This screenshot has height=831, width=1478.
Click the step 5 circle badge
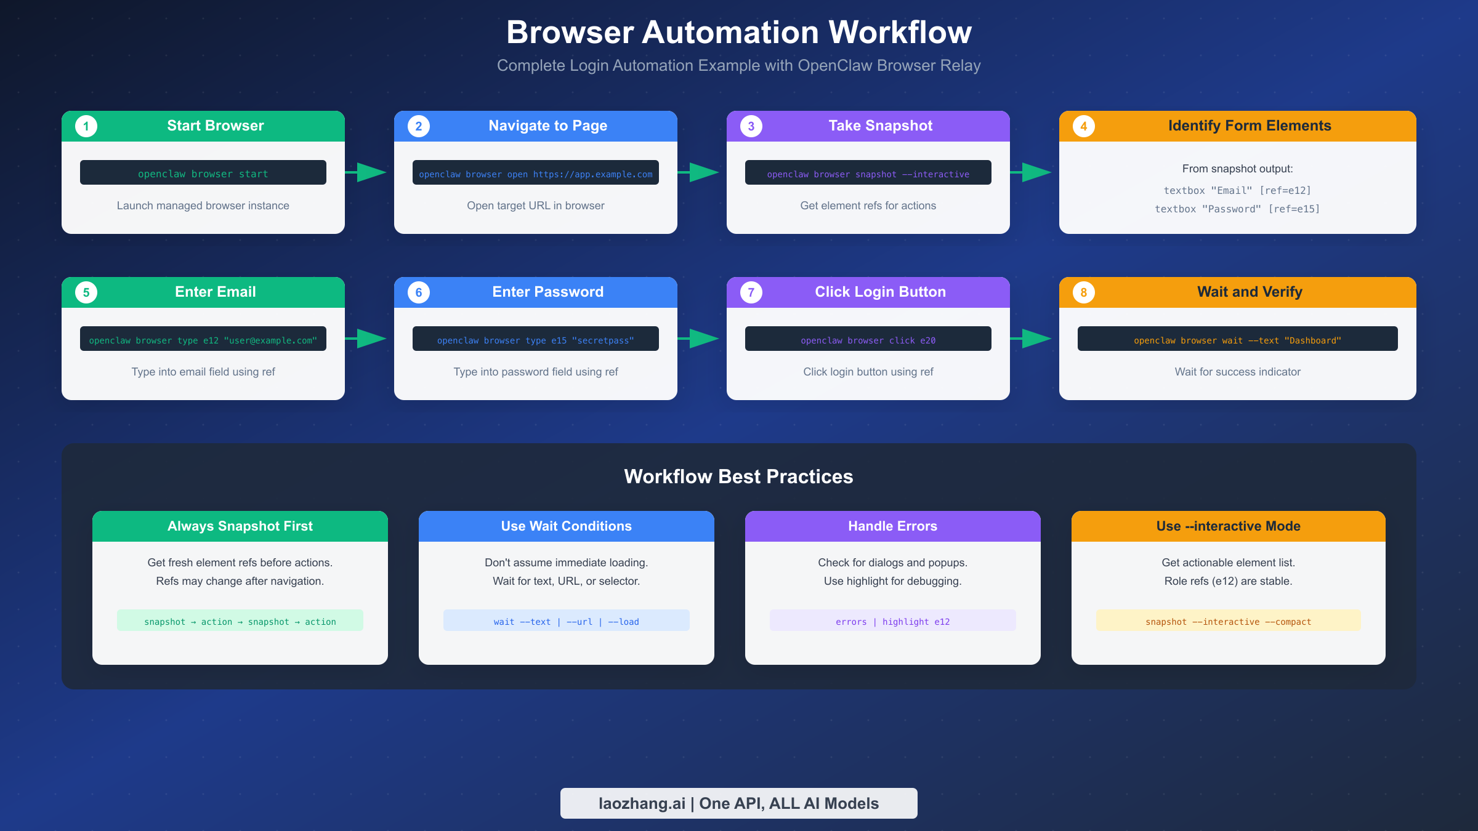[86, 292]
